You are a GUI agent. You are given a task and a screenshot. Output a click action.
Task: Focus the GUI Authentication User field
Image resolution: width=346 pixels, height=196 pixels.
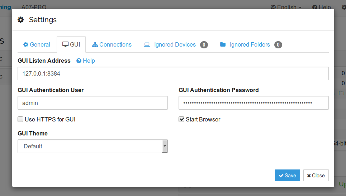tap(93, 103)
